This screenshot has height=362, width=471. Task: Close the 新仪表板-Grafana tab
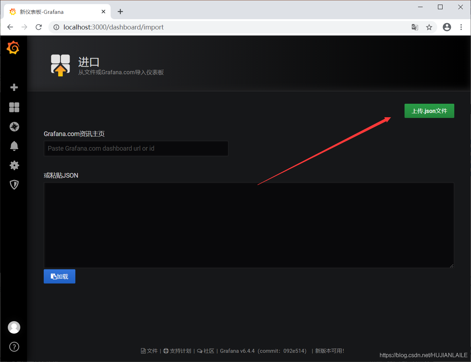103,12
